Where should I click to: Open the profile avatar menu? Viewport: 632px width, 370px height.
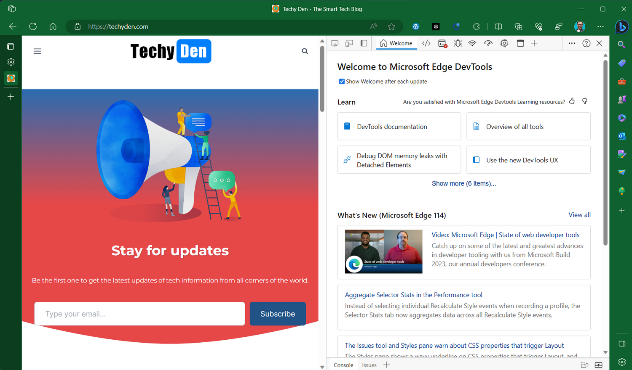(580, 26)
